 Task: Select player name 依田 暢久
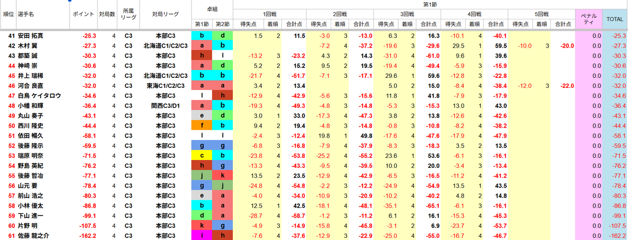30,135
